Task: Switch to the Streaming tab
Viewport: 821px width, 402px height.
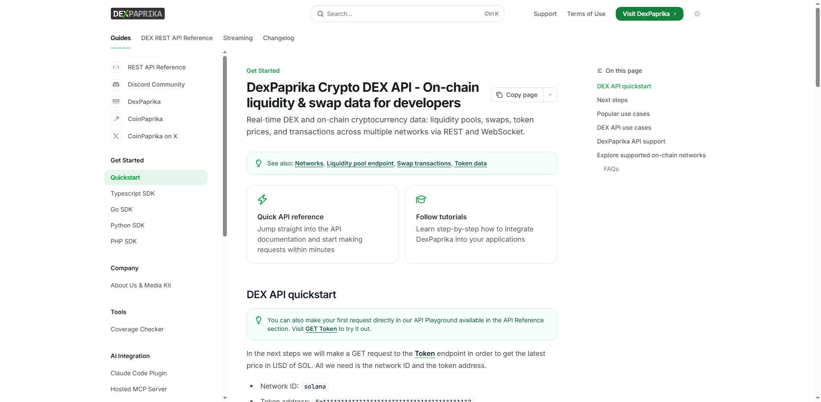Action: 238,38
